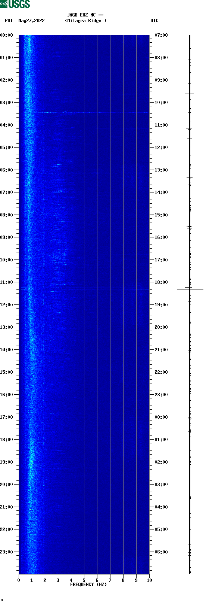Click frequency axis tick label 8
This screenshot has width=206, height=604.
123,580
